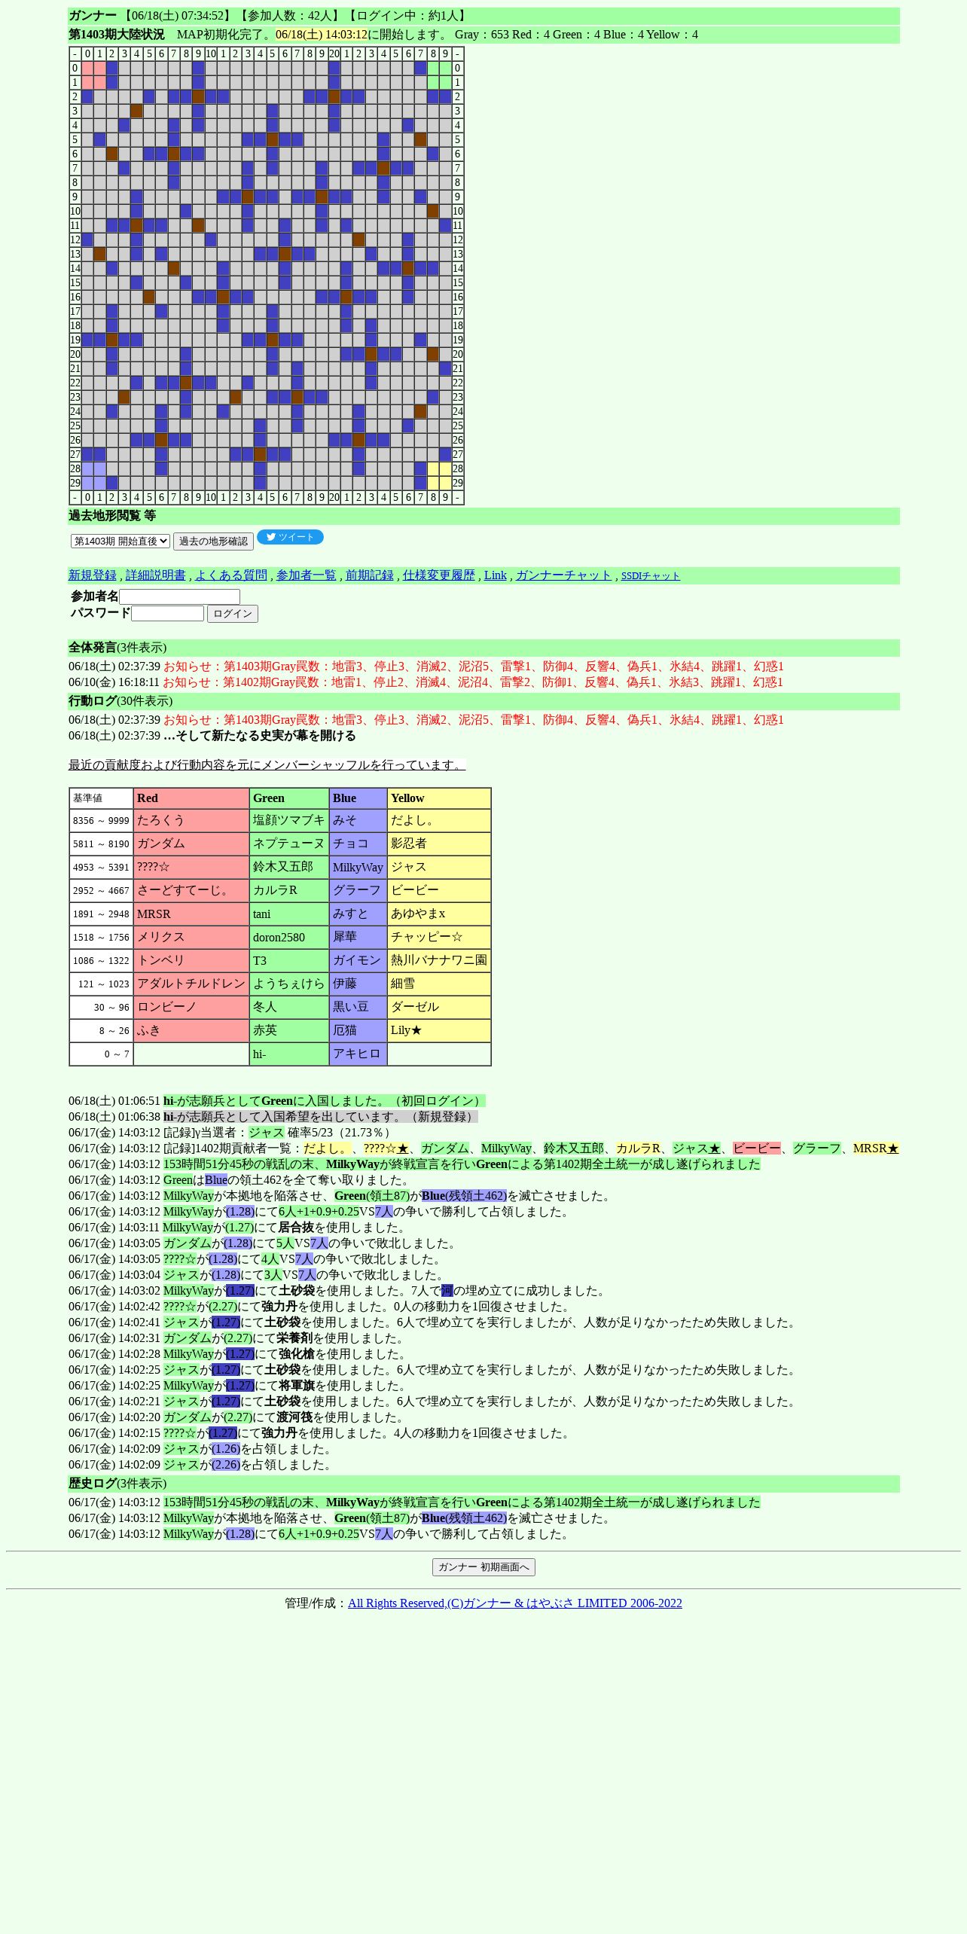Screen dimensions: 967x1934
Task: Click the Yellow column header in the member table
Action: 439,798
